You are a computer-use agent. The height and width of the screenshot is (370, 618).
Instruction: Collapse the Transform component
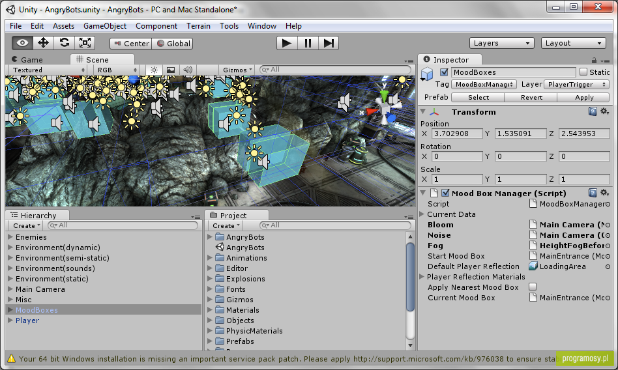(x=423, y=112)
